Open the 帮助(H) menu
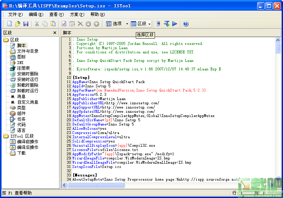Image resolution: width=283 pixels, height=198 pixels. pyautogui.click(x=98, y=14)
